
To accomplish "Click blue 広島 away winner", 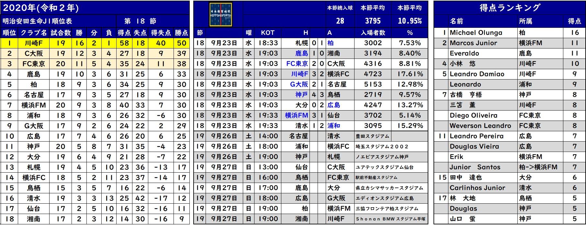I will click(x=333, y=105).
